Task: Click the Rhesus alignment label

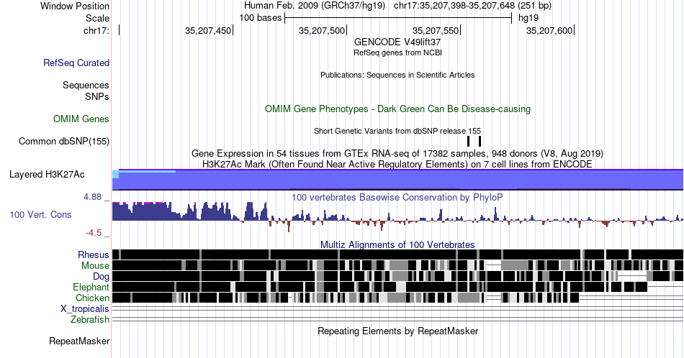Action: click(94, 254)
